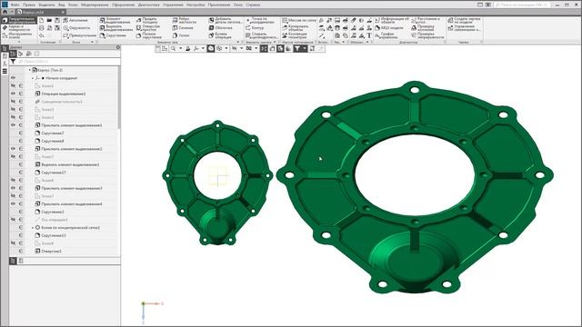Toggle visibility of Приклеить элемент выдавливания4
The image size is (582, 327).
pyautogui.click(x=13, y=203)
